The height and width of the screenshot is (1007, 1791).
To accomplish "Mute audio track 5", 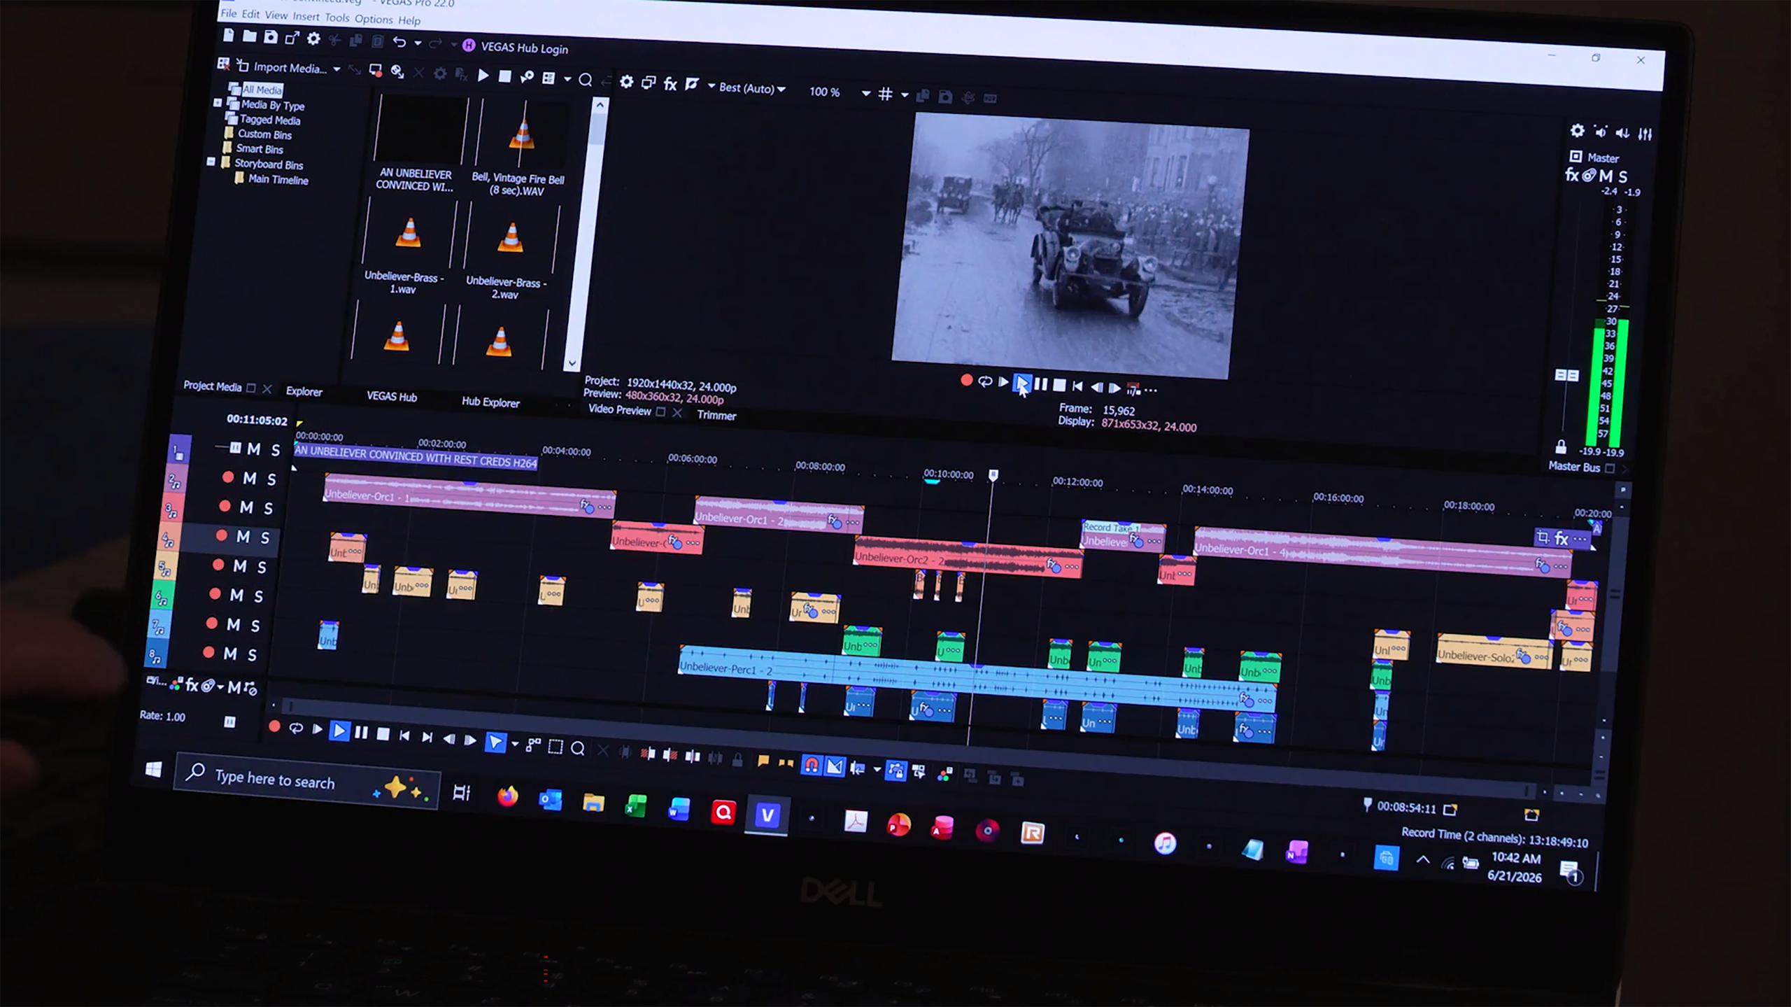I will pyautogui.click(x=240, y=565).
